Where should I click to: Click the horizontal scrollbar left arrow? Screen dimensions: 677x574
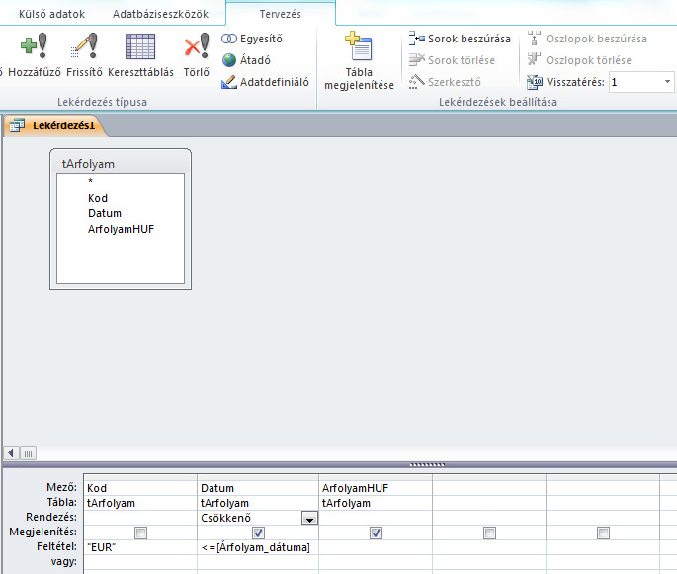(x=11, y=452)
